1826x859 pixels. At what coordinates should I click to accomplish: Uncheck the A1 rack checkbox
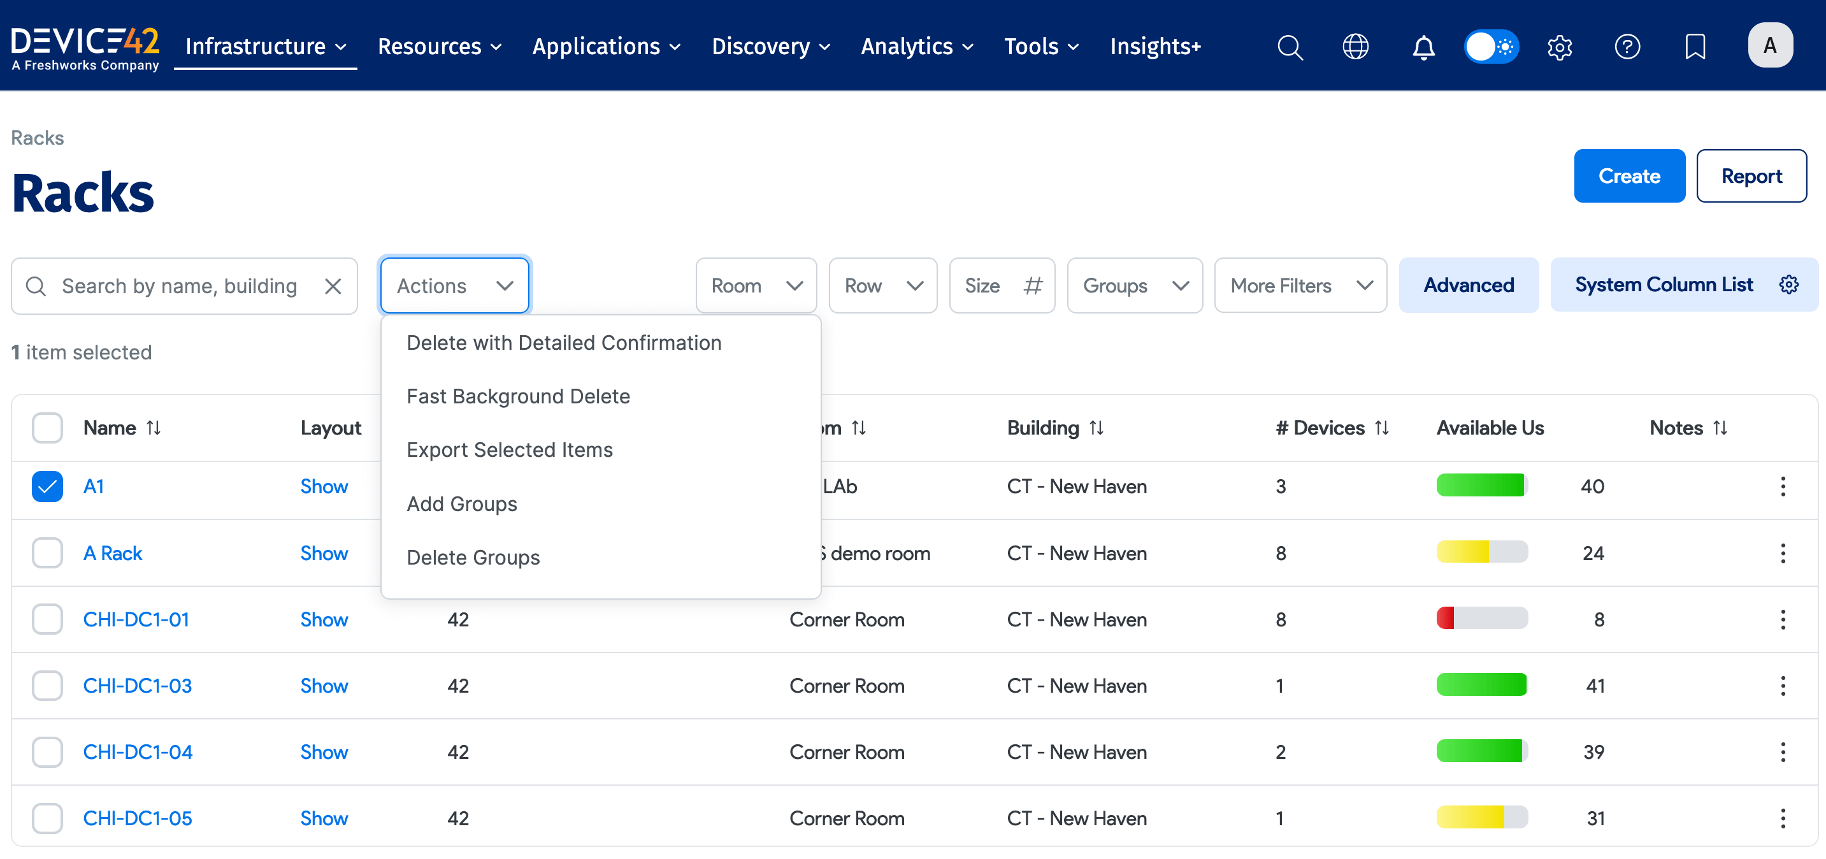(x=47, y=486)
